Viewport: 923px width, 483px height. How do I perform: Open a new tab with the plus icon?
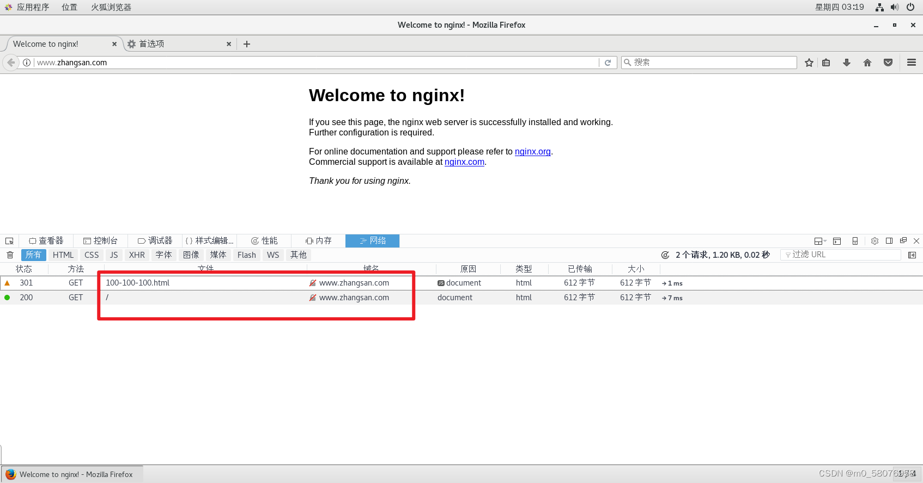(247, 44)
